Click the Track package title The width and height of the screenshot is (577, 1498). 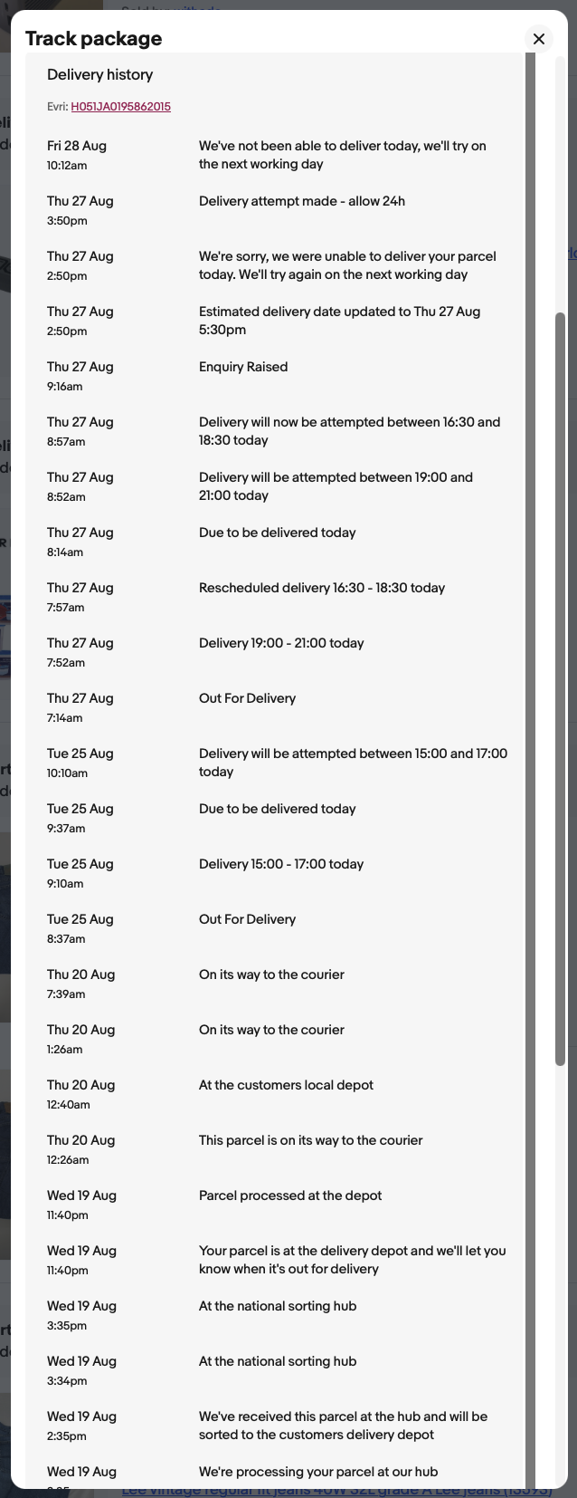pyautogui.click(x=94, y=38)
